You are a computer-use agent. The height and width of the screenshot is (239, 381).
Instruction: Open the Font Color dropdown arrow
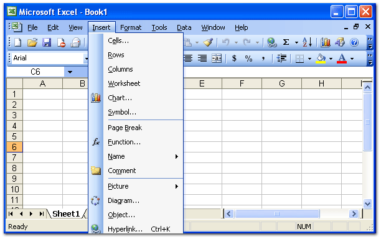[352, 59]
